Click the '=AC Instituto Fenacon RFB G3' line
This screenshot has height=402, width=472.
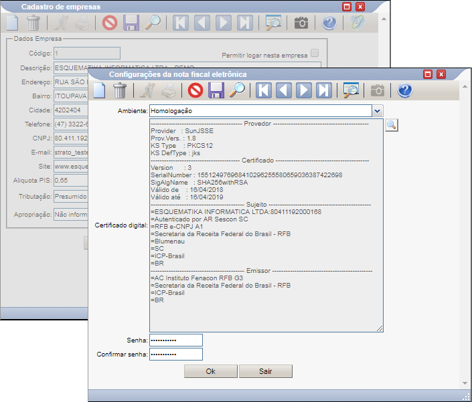pyautogui.click(x=197, y=278)
